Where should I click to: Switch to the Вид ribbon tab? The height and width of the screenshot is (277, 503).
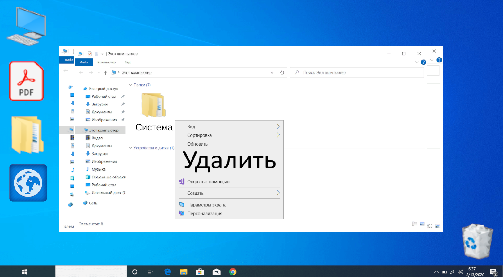pos(128,62)
